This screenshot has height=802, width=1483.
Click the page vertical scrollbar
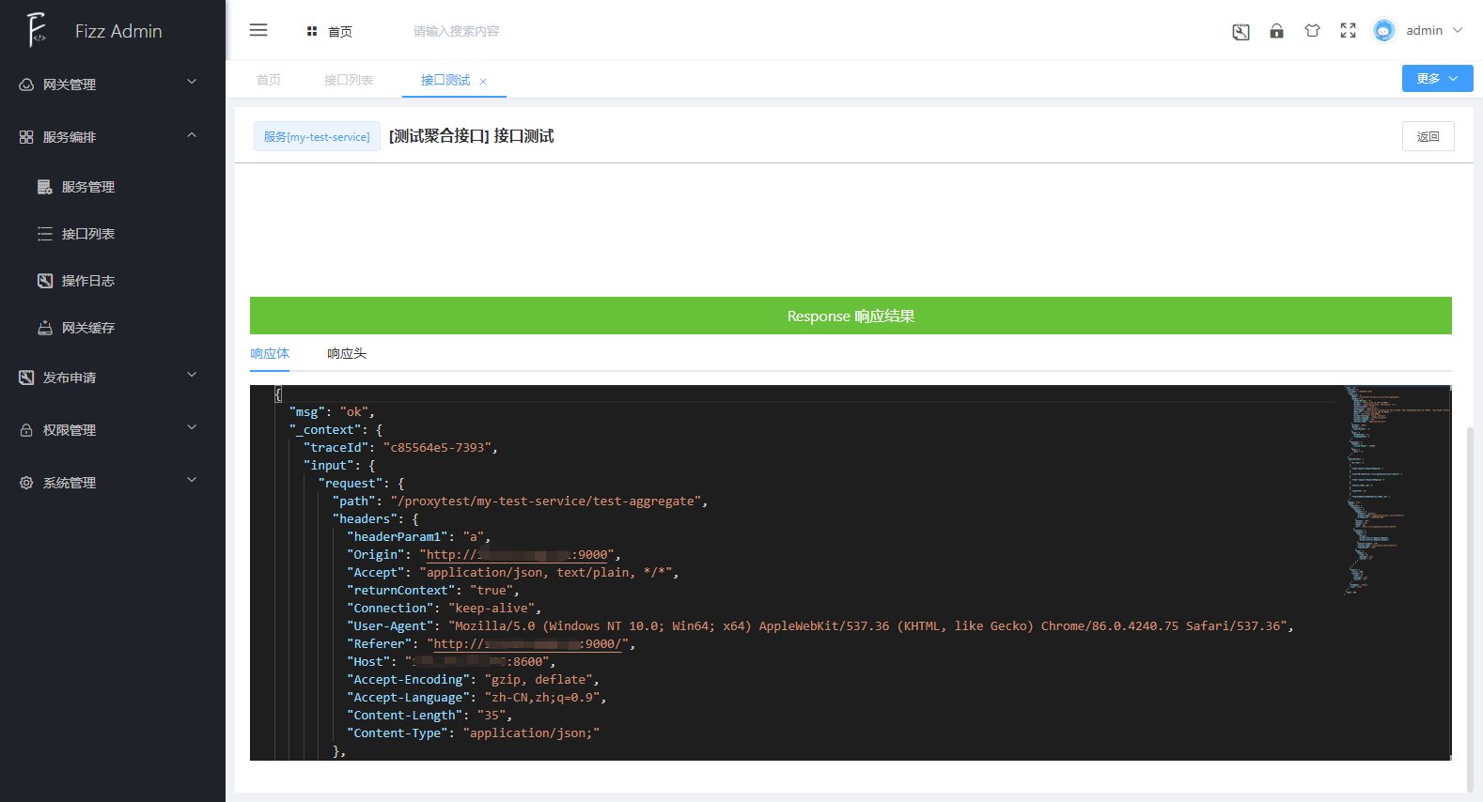1471,609
